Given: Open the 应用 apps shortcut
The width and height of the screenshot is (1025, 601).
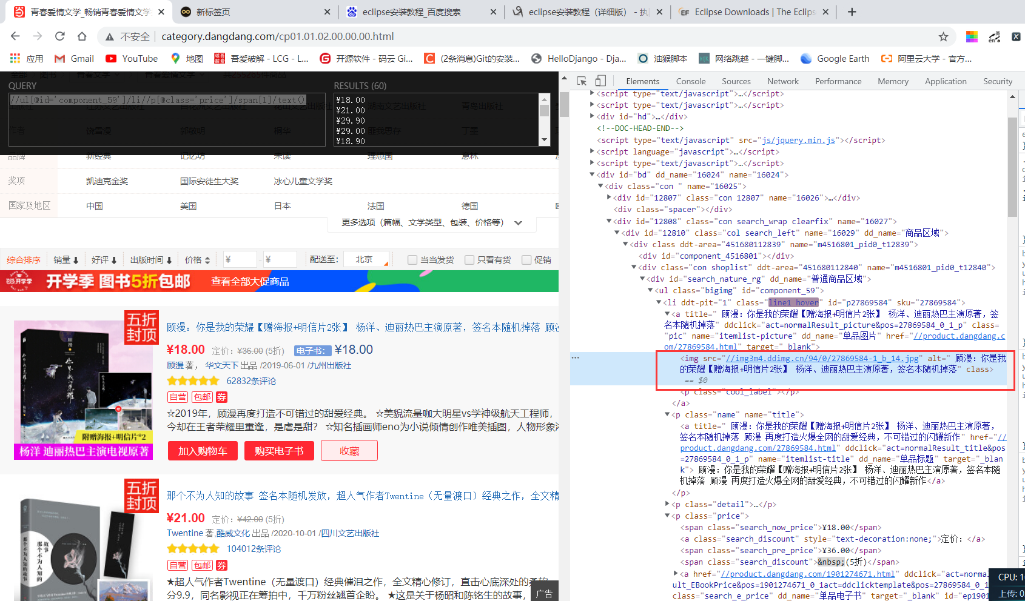Looking at the screenshot, I should point(27,59).
